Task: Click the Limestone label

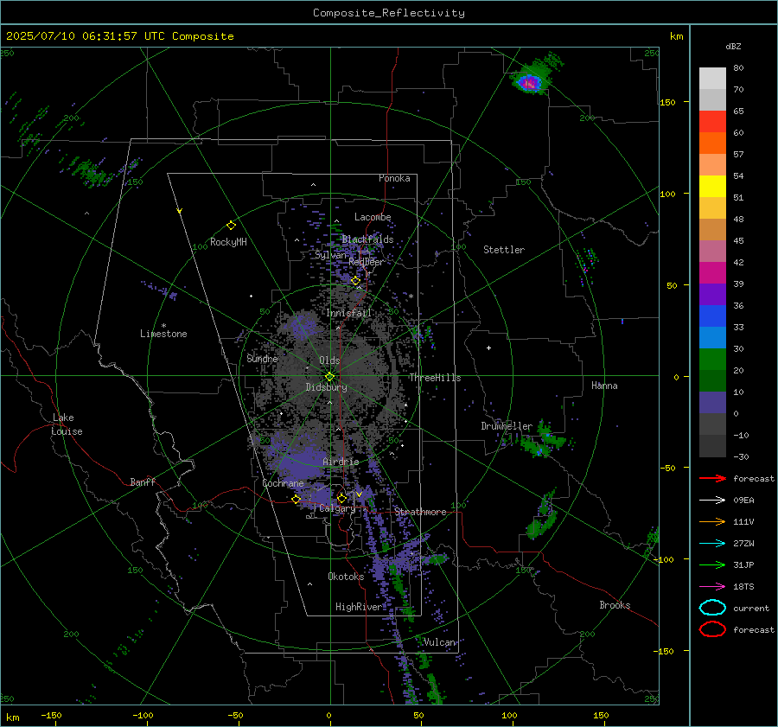Action: click(x=163, y=334)
